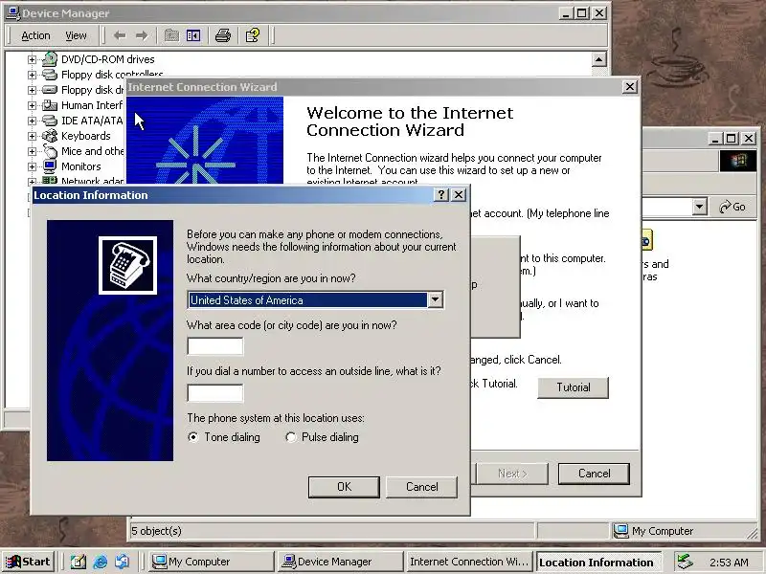Image resolution: width=766 pixels, height=574 pixels.
Task: Click the Back arrow in Device Manager toolbar
Action: click(120, 35)
